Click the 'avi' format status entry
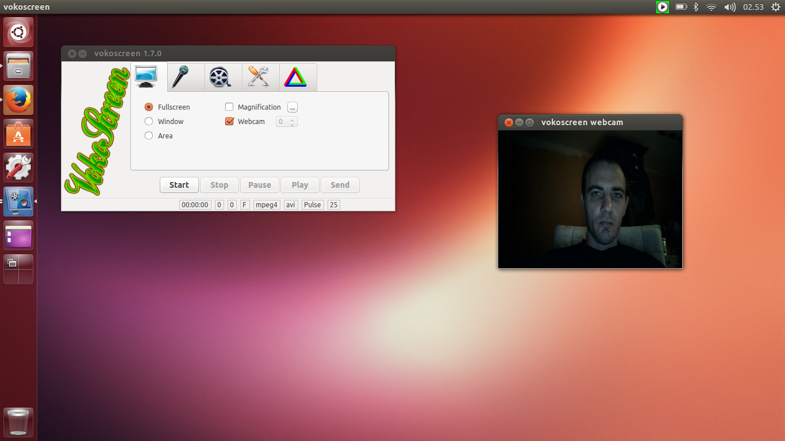Image resolution: width=785 pixels, height=441 pixels. click(291, 204)
